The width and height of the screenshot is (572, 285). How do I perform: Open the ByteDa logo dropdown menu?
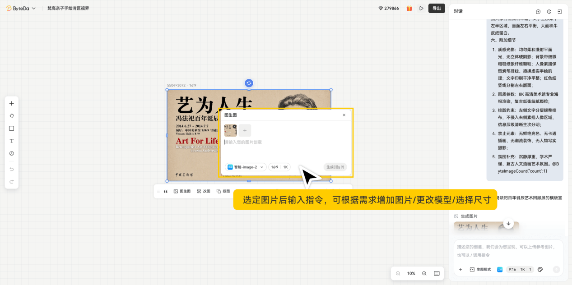pyautogui.click(x=21, y=8)
